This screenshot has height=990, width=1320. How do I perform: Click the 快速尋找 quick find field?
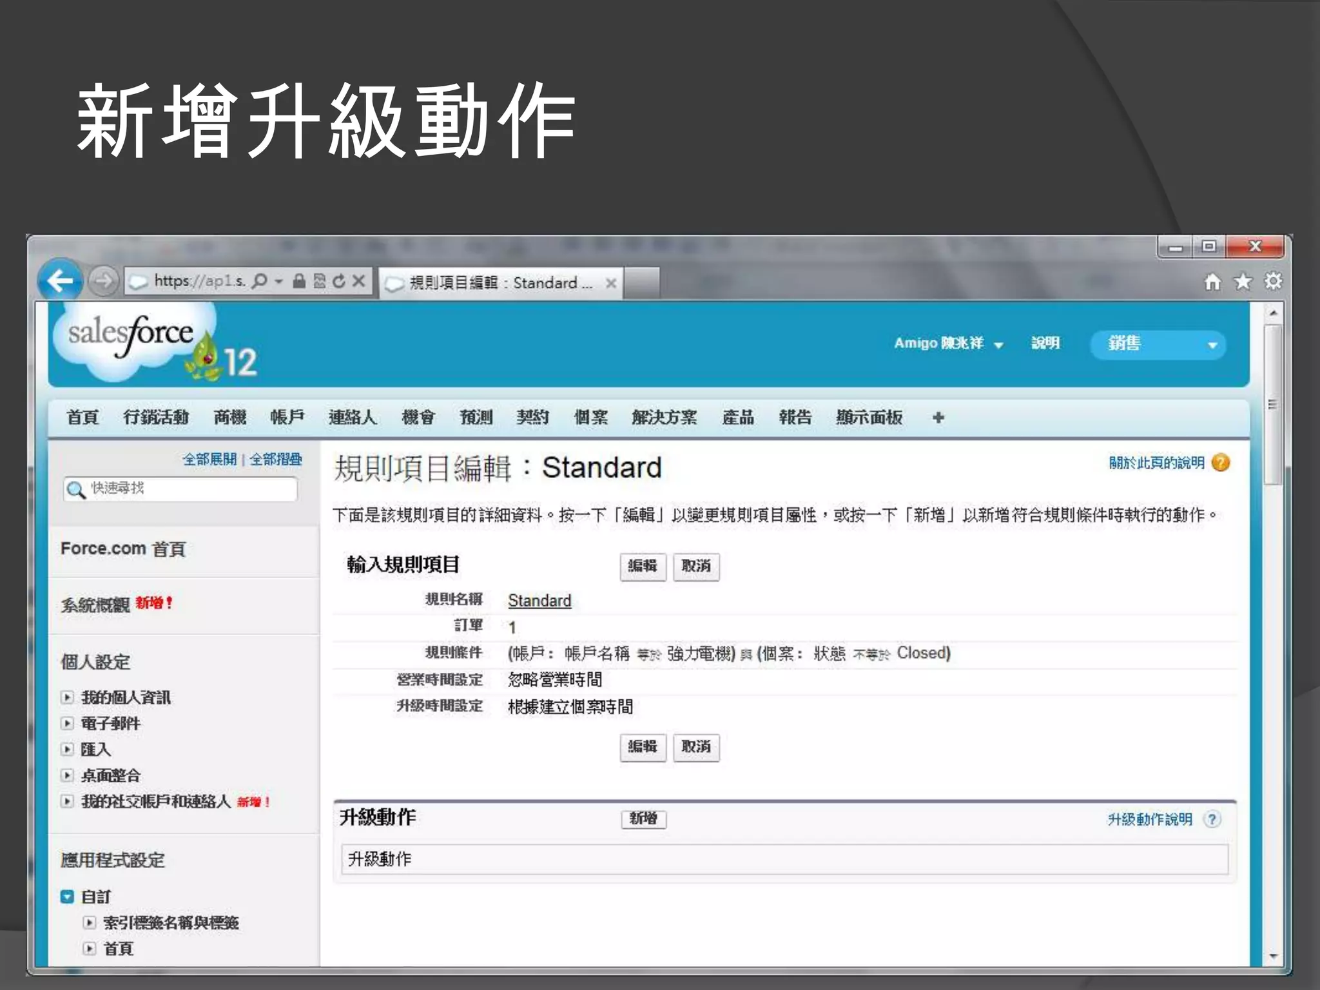click(181, 489)
